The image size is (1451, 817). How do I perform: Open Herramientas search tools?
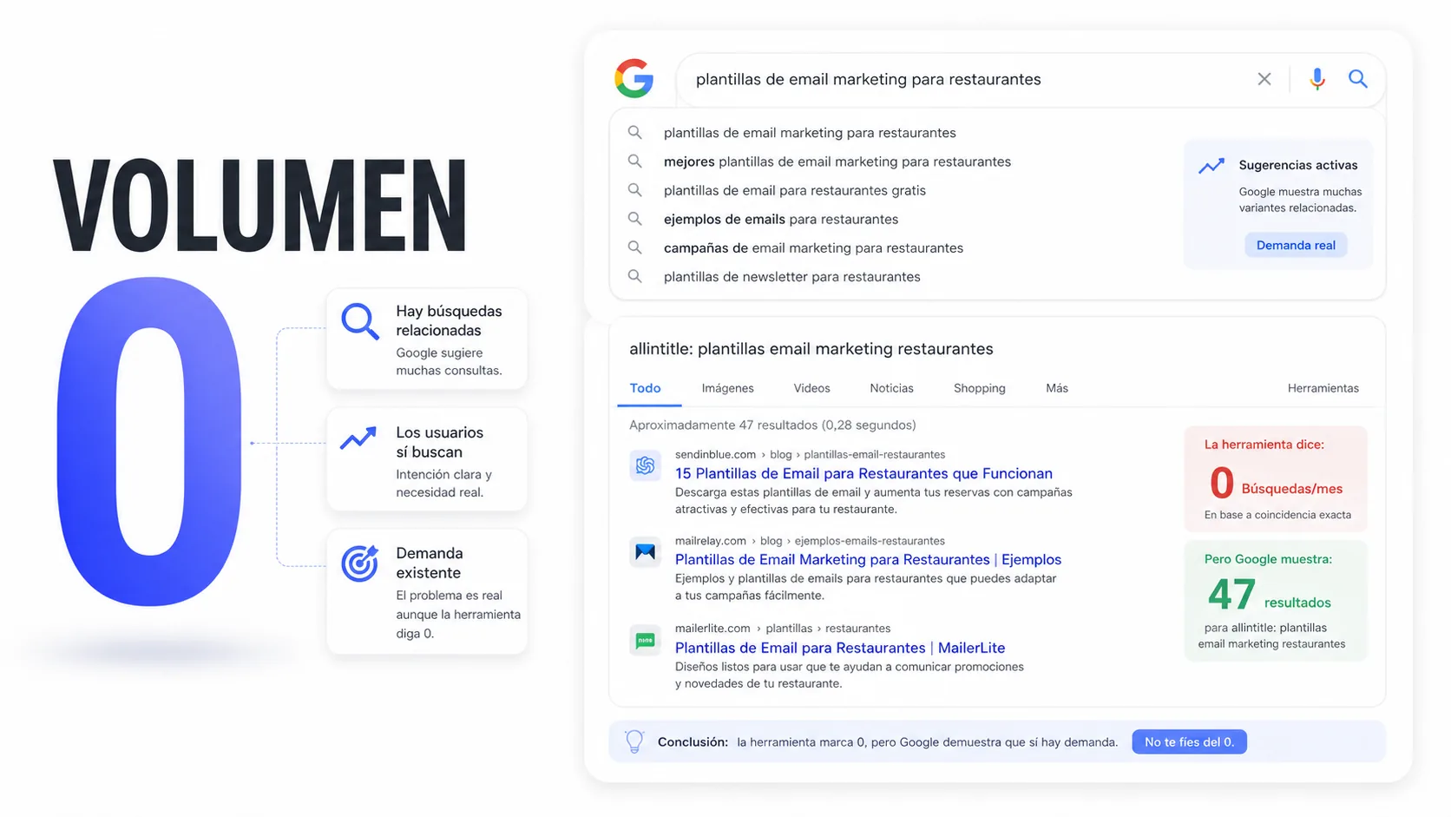tap(1323, 388)
